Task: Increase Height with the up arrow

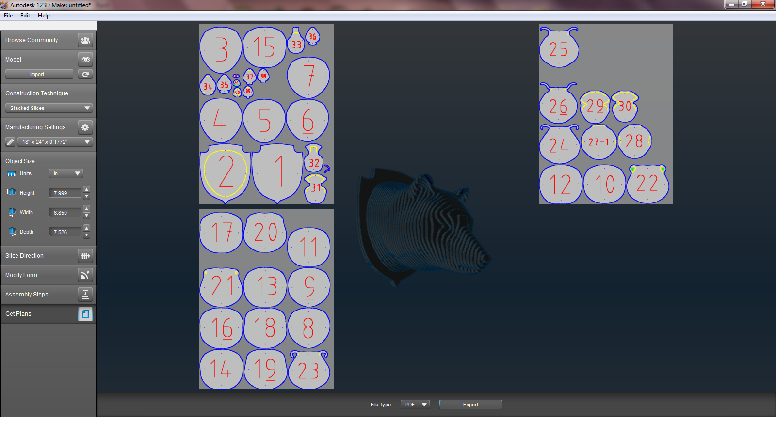Action: coord(86,189)
